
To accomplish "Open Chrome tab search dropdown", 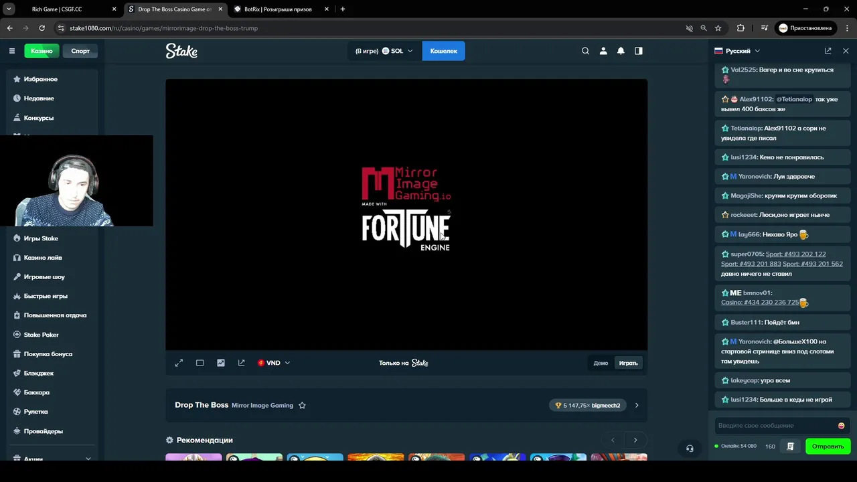I will [9, 9].
